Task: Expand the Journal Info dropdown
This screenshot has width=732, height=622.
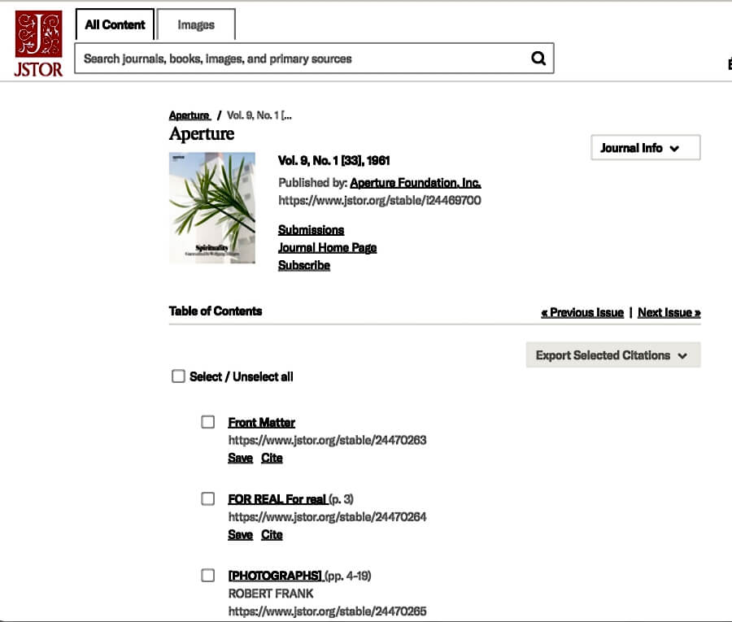Action: [x=646, y=148]
